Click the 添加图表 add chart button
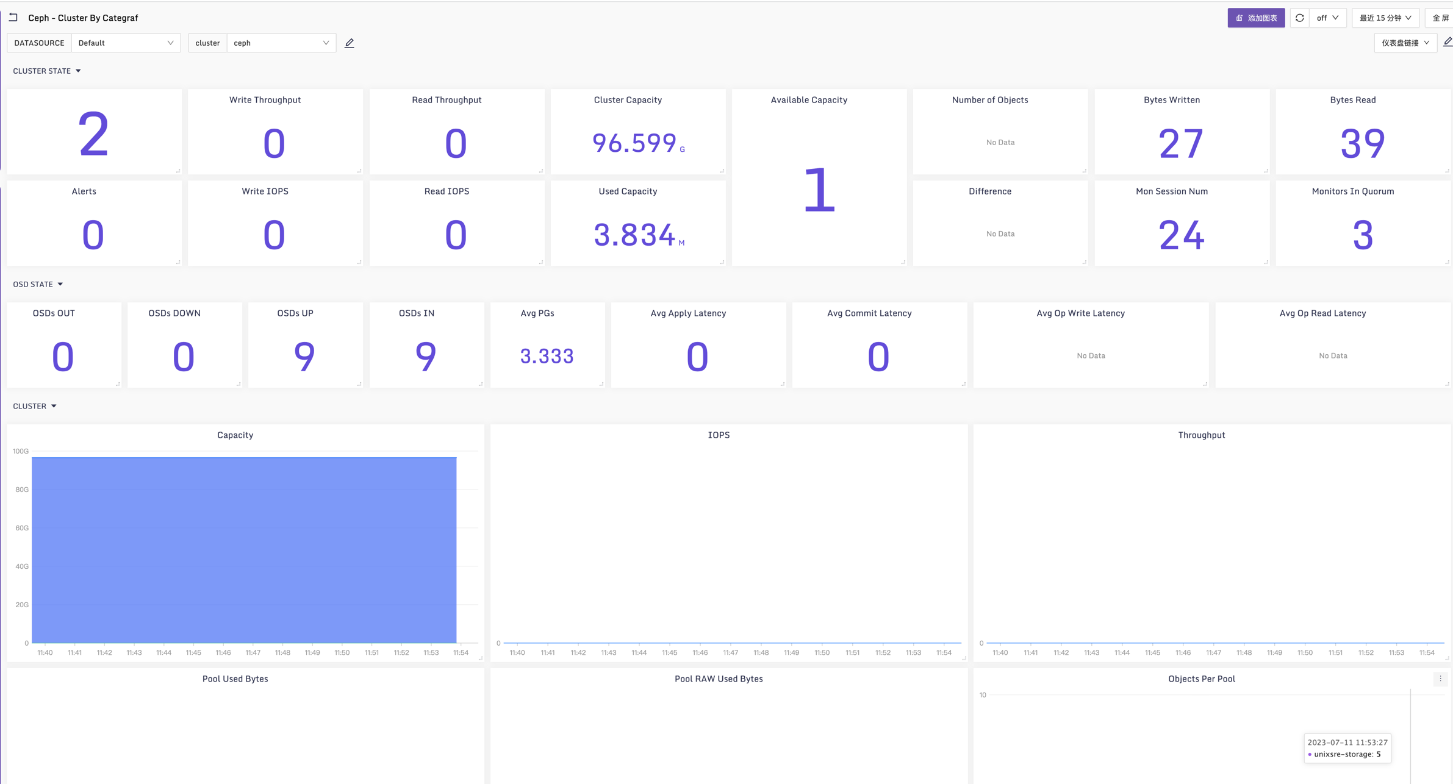 tap(1256, 18)
